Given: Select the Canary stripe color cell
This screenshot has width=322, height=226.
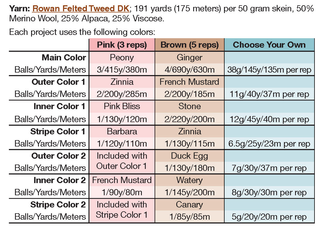Looking at the screenshot, I should (190, 205).
